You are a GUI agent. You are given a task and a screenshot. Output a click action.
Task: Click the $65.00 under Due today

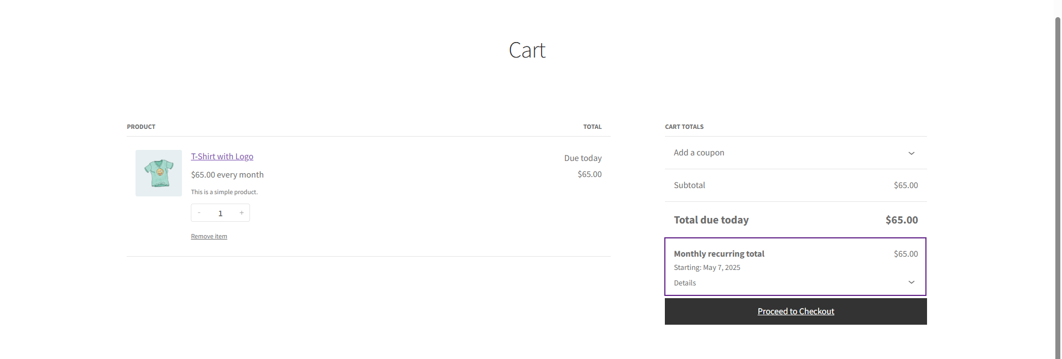pyautogui.click(x=590, y=174)
